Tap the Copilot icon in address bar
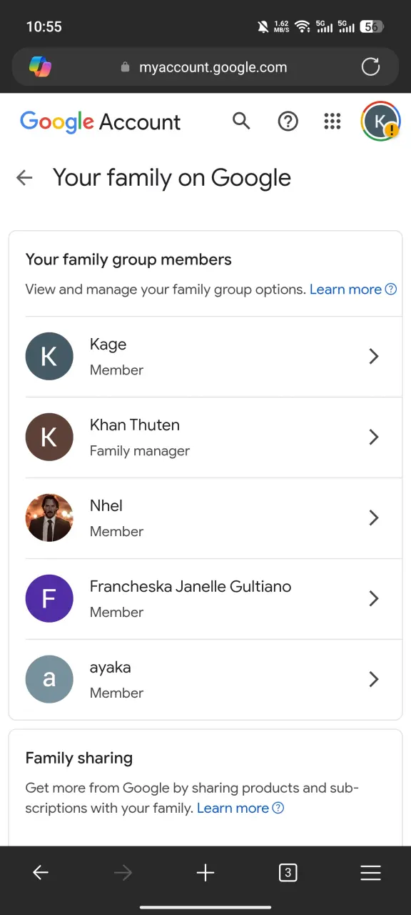411x915 pixels. point(40,67)
